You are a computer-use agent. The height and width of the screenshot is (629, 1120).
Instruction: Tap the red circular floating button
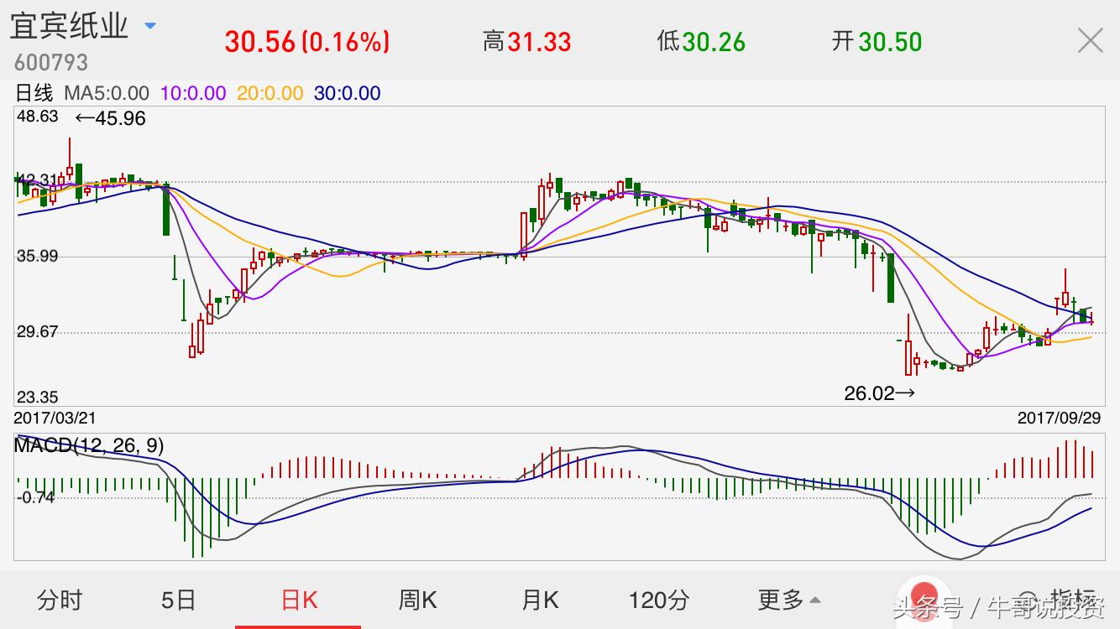click(x=924, y=594)
